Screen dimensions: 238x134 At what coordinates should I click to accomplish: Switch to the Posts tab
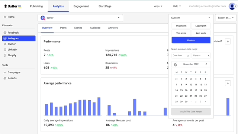tap(63, 28)
